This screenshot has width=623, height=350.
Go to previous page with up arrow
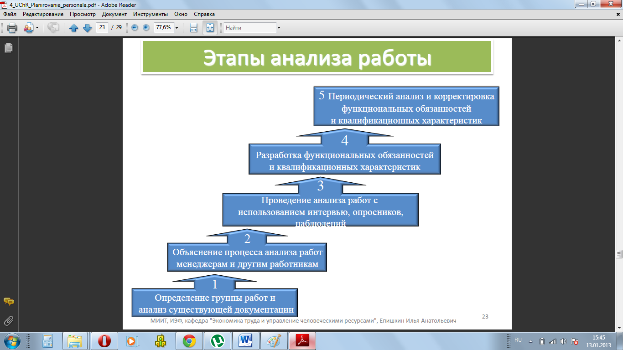click(x=74, y=28)
